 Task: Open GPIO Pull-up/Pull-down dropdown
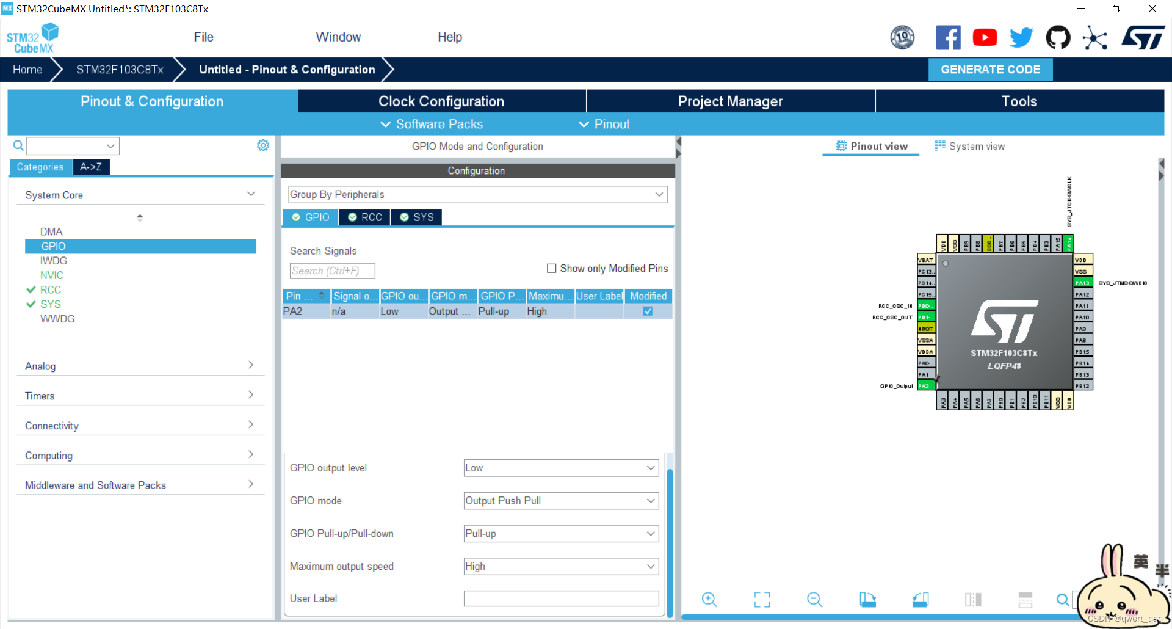(561, 534)
